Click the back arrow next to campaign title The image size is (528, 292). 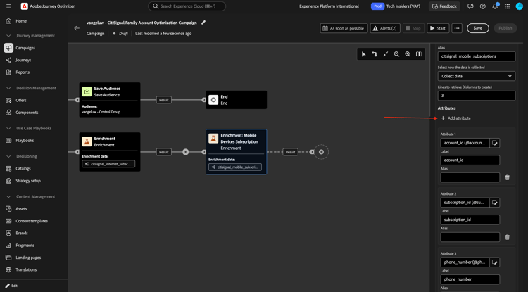[77, 28]
